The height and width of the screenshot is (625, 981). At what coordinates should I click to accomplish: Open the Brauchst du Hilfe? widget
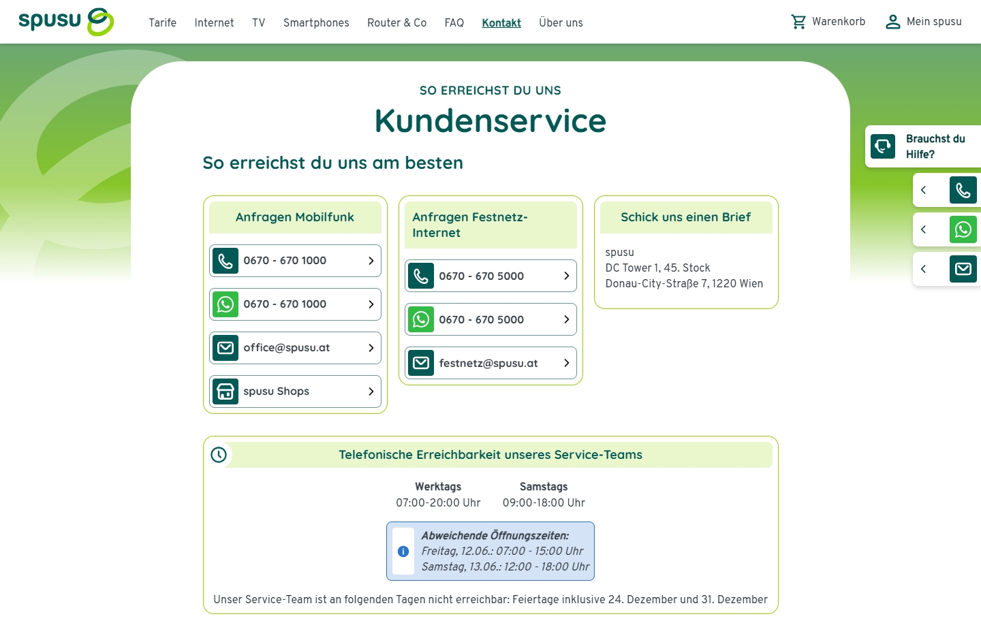click(923, 146)
